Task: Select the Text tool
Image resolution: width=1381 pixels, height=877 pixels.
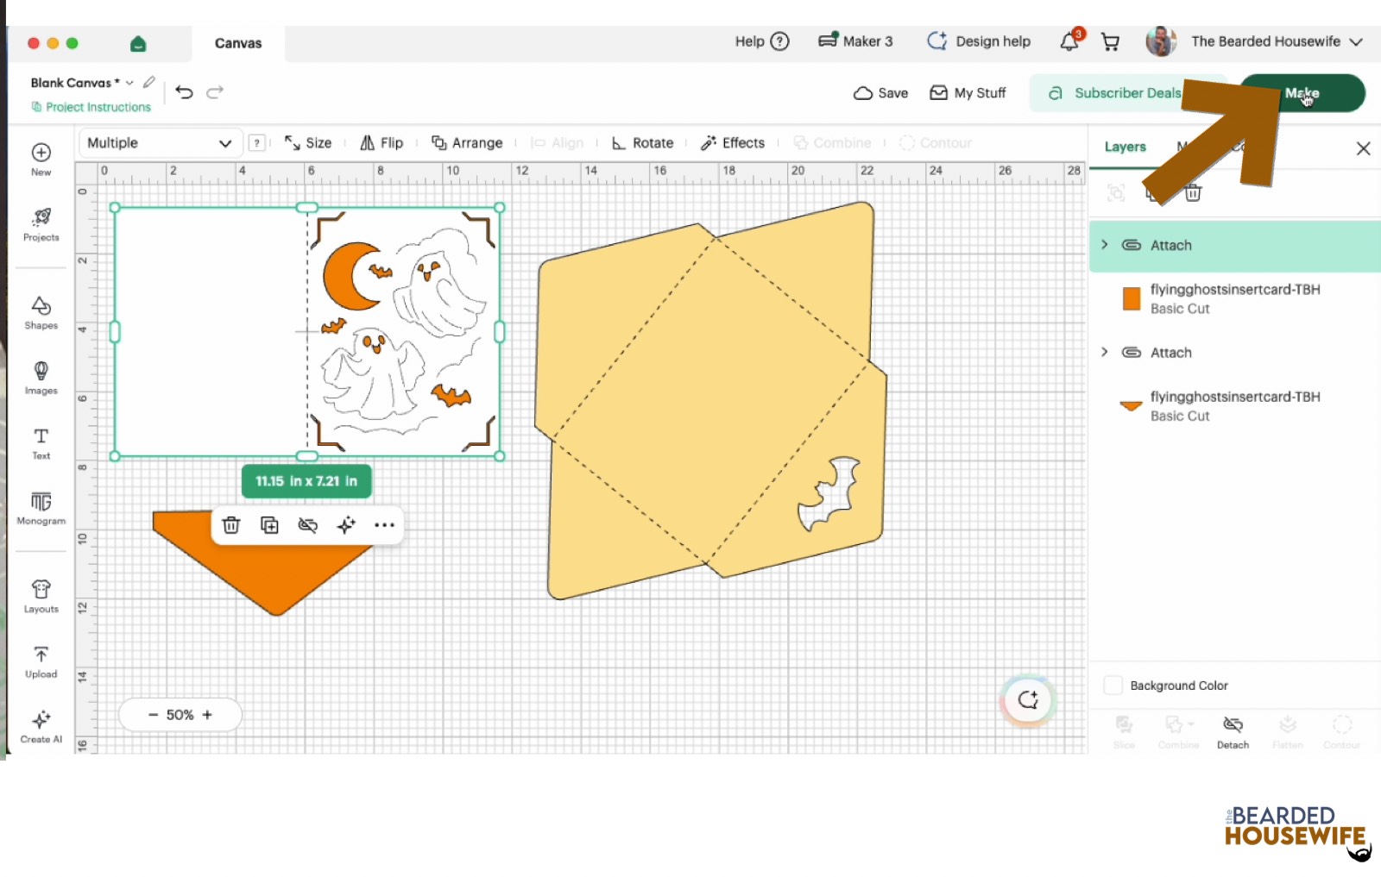Action: click(x=41, y=443)
